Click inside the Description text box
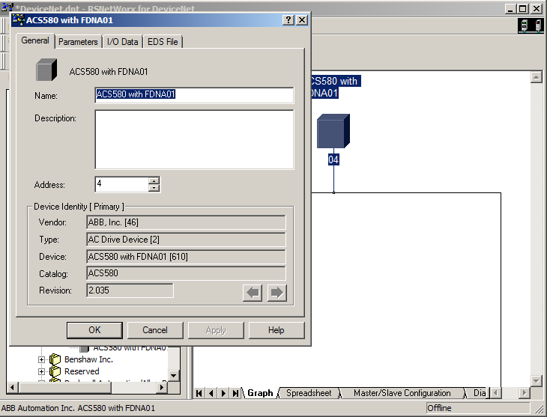 pos(194,139)
